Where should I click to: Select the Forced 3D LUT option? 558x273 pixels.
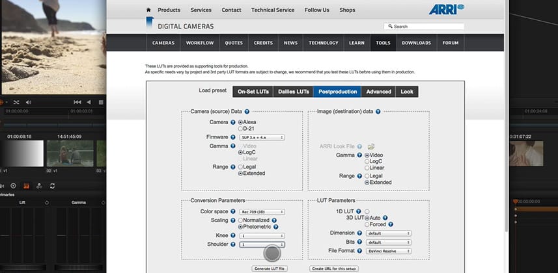click(367, 225)
